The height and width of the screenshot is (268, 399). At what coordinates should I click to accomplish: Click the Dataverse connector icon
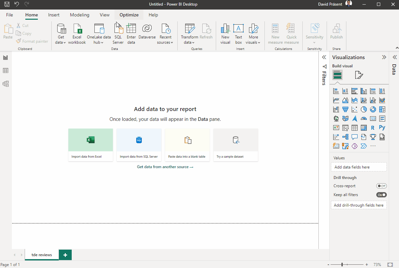(147, 29)
